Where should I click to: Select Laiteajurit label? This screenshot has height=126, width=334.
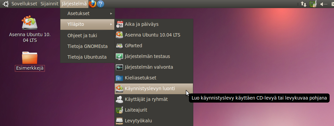point(136,110)
